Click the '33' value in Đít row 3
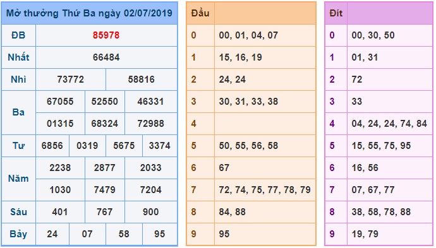 357,102
